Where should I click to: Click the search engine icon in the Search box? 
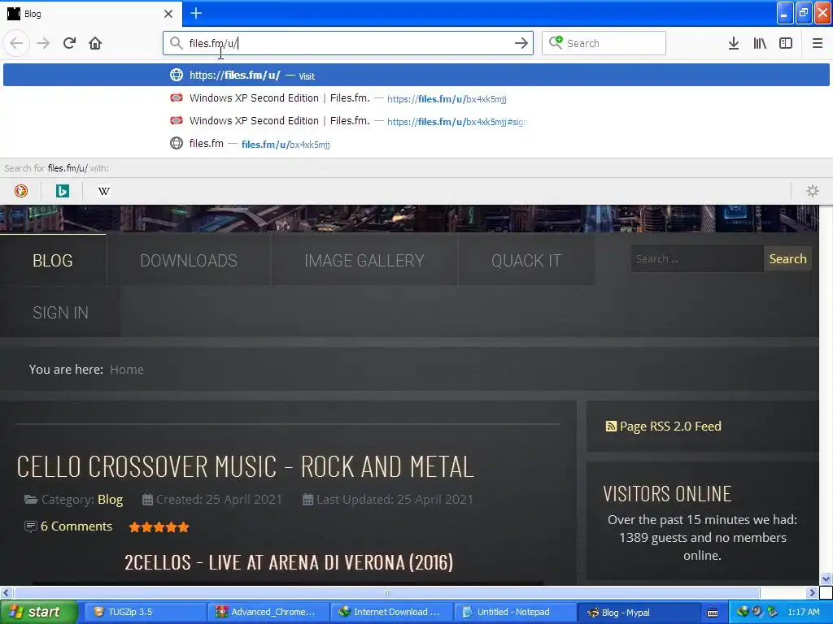coord(556,42)
